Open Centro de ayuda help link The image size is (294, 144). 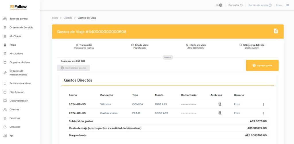point(260,5)
